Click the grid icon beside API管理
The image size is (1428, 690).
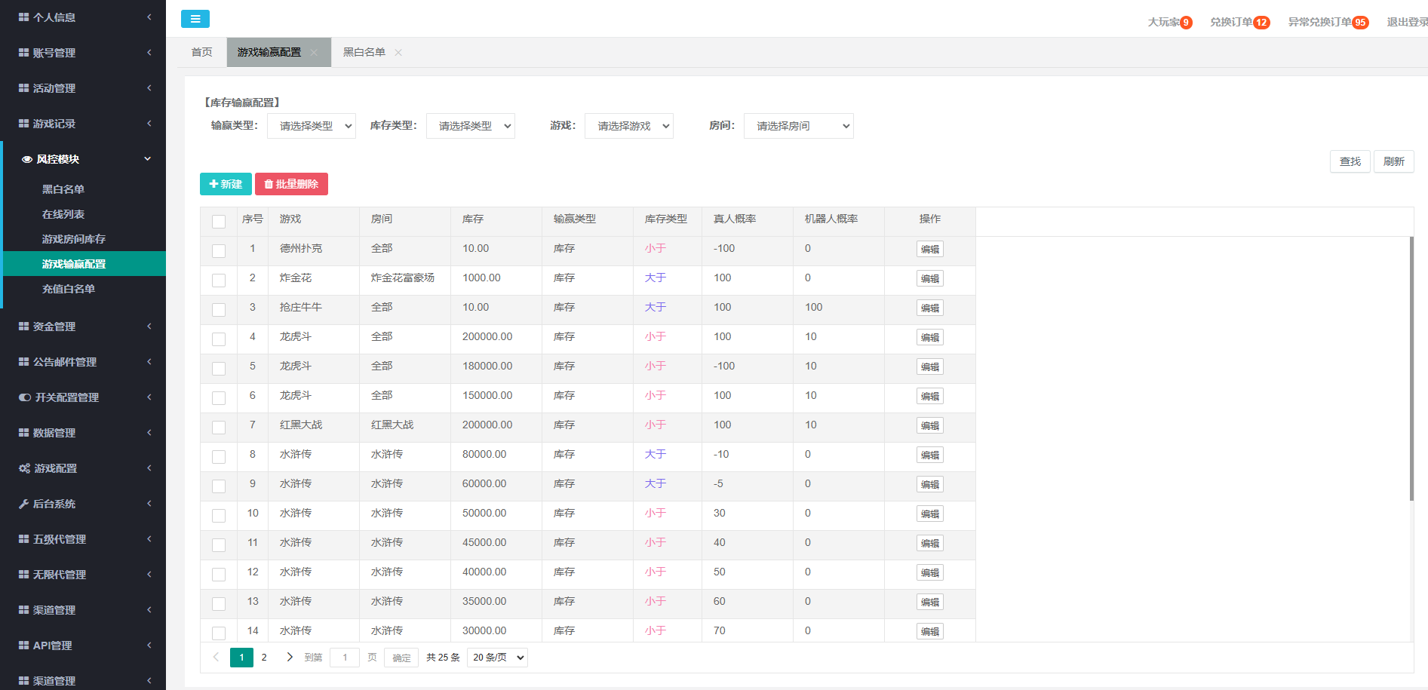(24, 646)
